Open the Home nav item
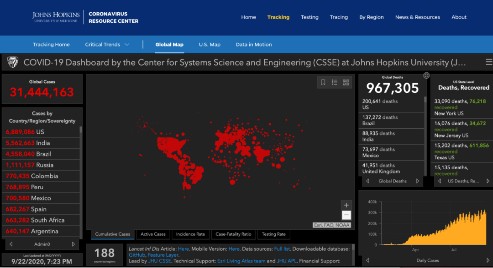Screen dimensions: 493x268 (x=248, y=17)
